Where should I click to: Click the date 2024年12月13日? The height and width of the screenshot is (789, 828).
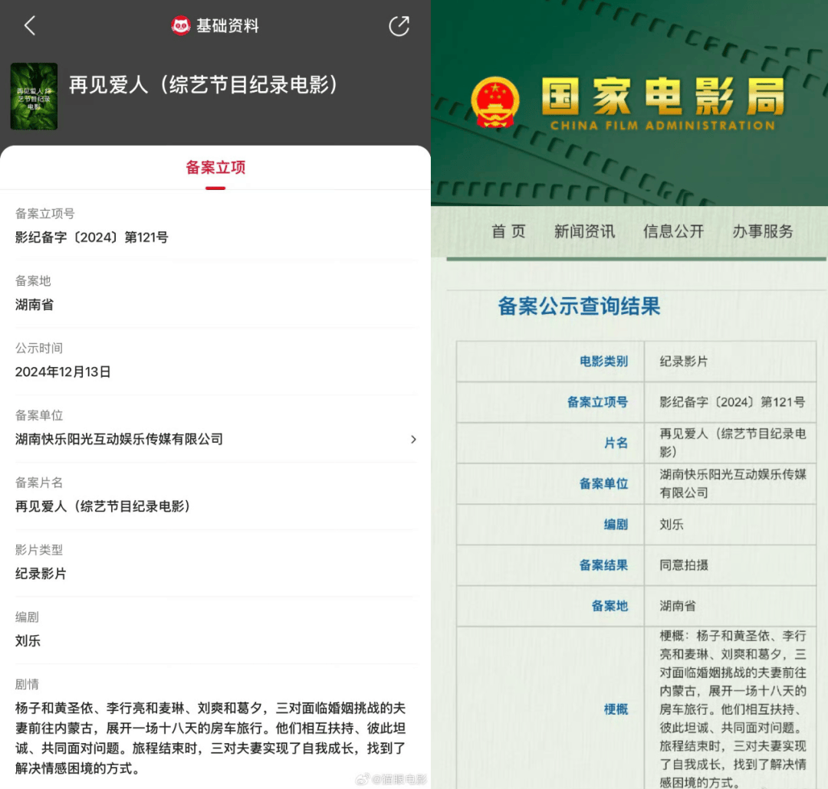click(63, 372)
